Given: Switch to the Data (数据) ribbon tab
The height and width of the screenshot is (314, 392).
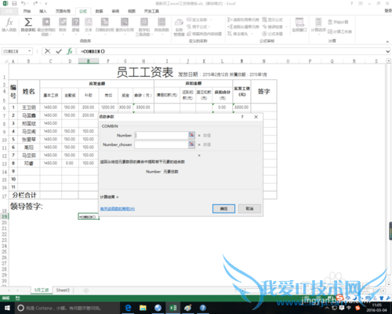Looking at the screenshot, I should (99, 11).
